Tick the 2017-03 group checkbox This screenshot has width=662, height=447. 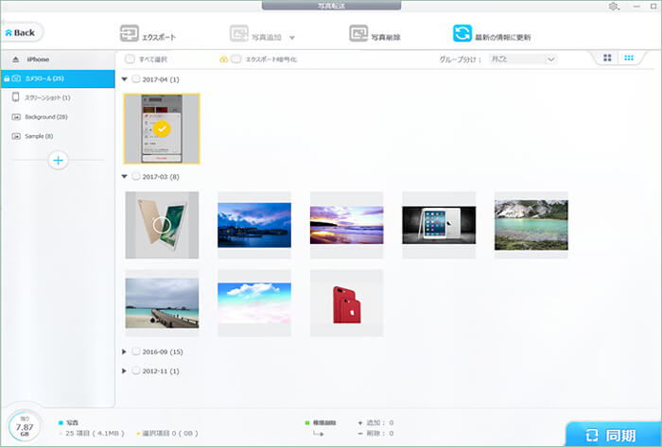point(137,177)
